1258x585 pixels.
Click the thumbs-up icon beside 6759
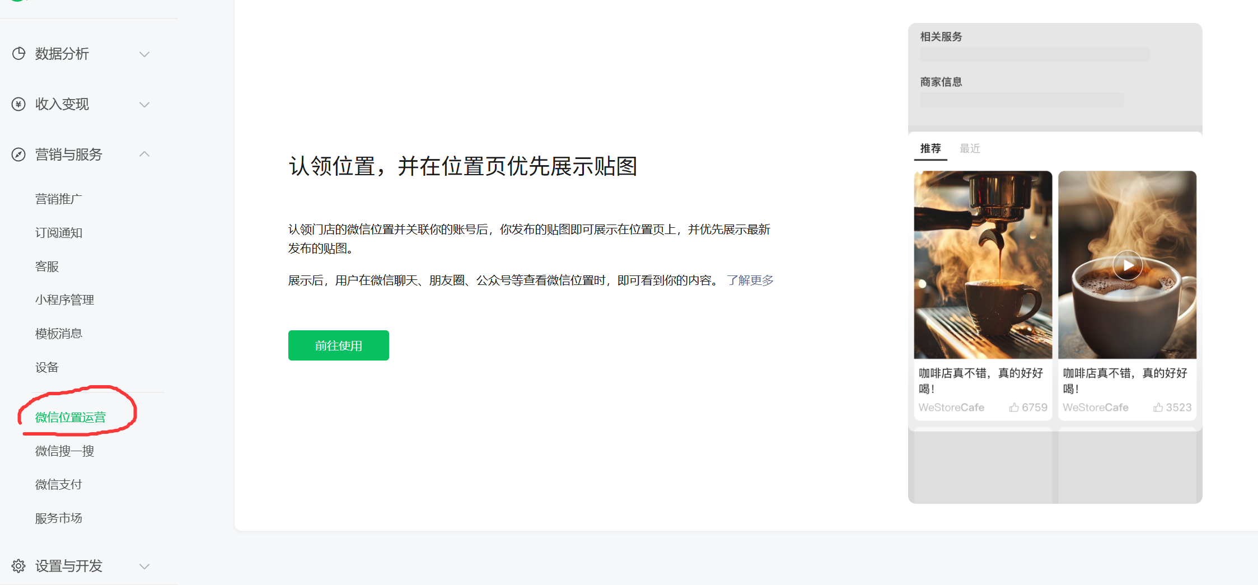1014,408
